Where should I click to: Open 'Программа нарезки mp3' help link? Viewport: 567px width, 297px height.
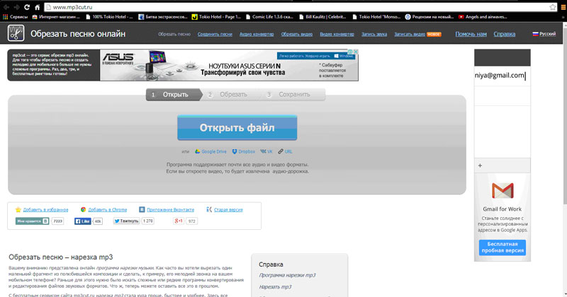point(287,275)
